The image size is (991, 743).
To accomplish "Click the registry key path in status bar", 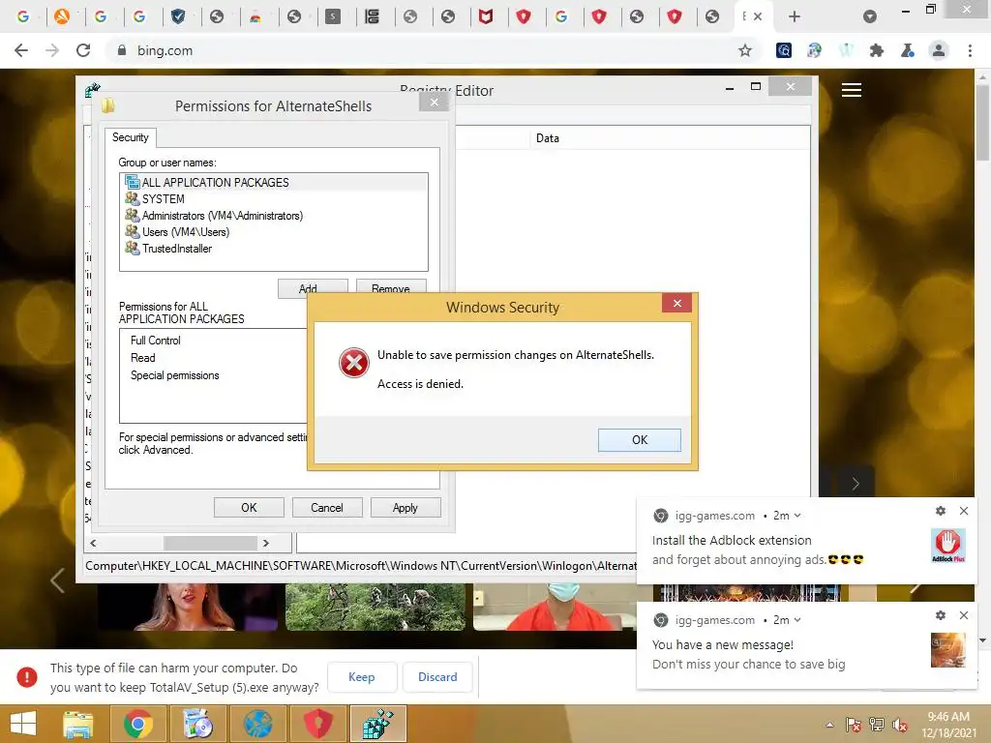I will (361, 565).
